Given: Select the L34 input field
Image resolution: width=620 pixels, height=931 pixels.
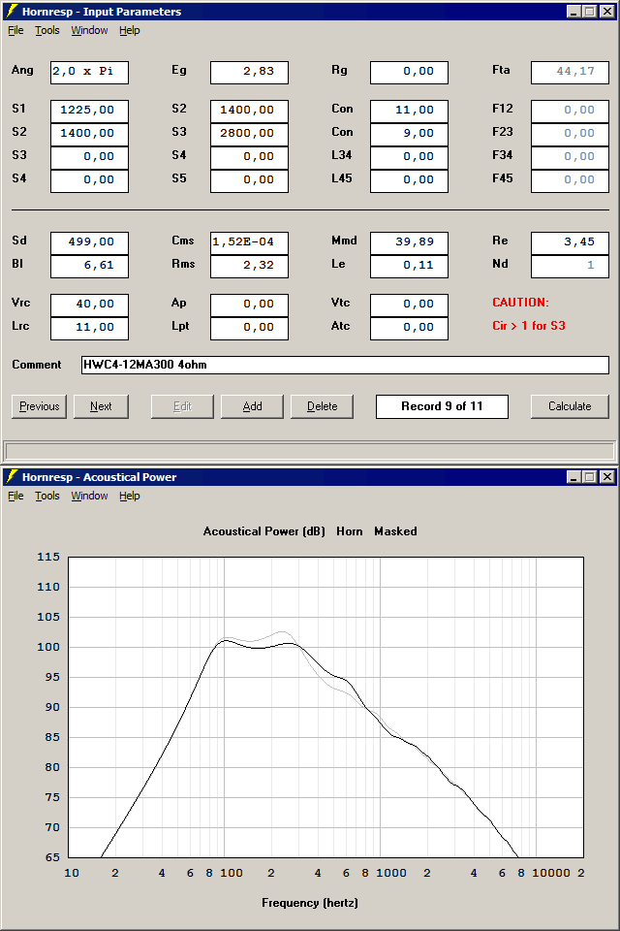Looking at the screenshot, I should [x=410, y=157].
